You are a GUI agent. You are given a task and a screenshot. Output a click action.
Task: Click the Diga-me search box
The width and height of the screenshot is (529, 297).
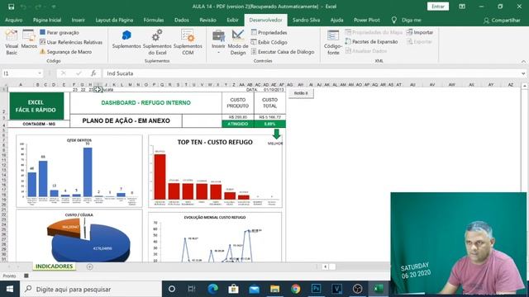click(406, 20)
